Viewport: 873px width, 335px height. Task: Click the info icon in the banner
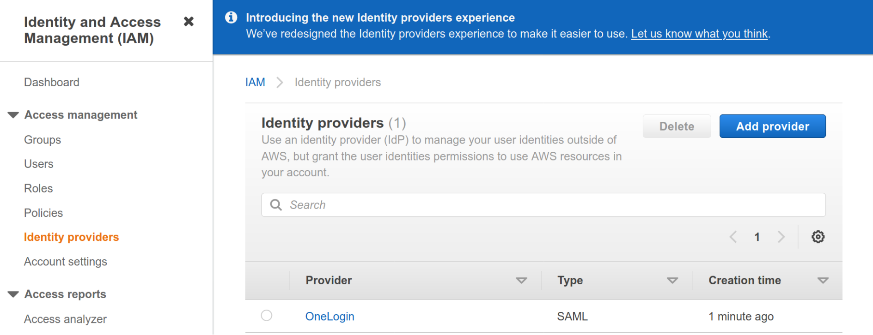click(231, 18)
